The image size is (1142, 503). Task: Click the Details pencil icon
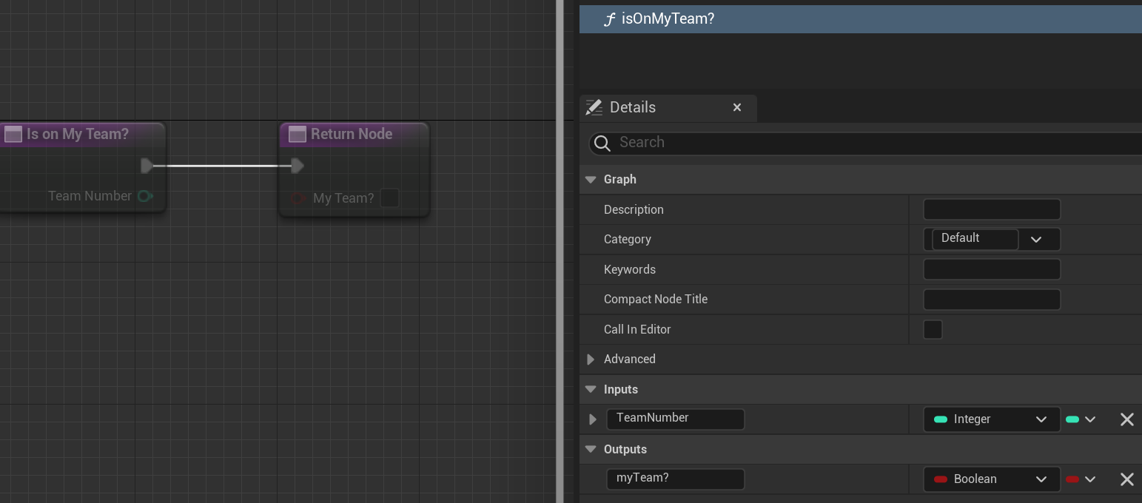[x=594, y=108]
